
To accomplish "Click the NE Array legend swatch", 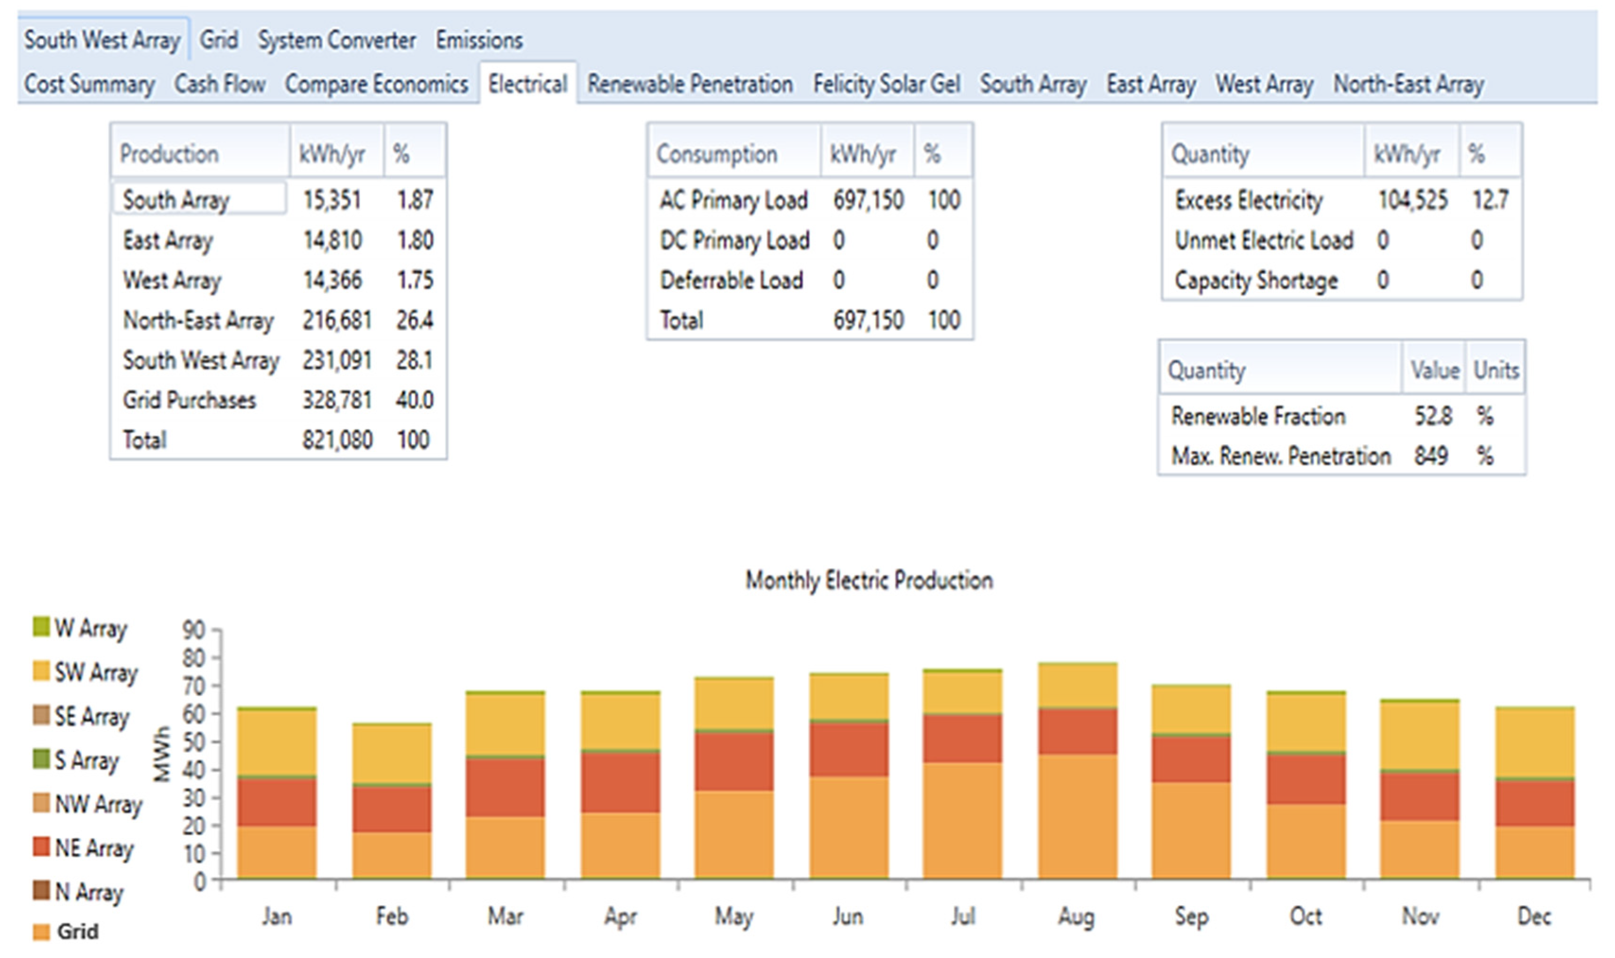I will coord(41,846).
